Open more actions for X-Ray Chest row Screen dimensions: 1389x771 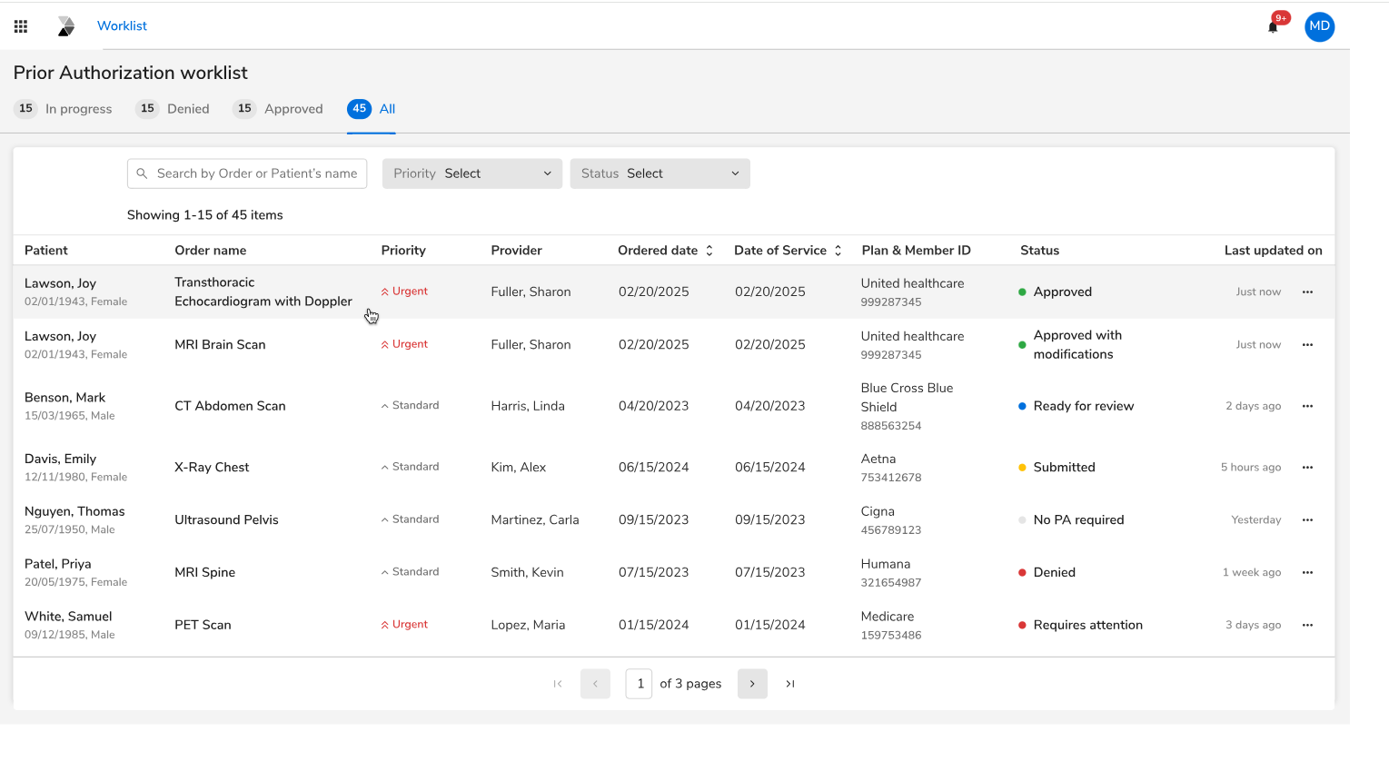coord(1307,467)
